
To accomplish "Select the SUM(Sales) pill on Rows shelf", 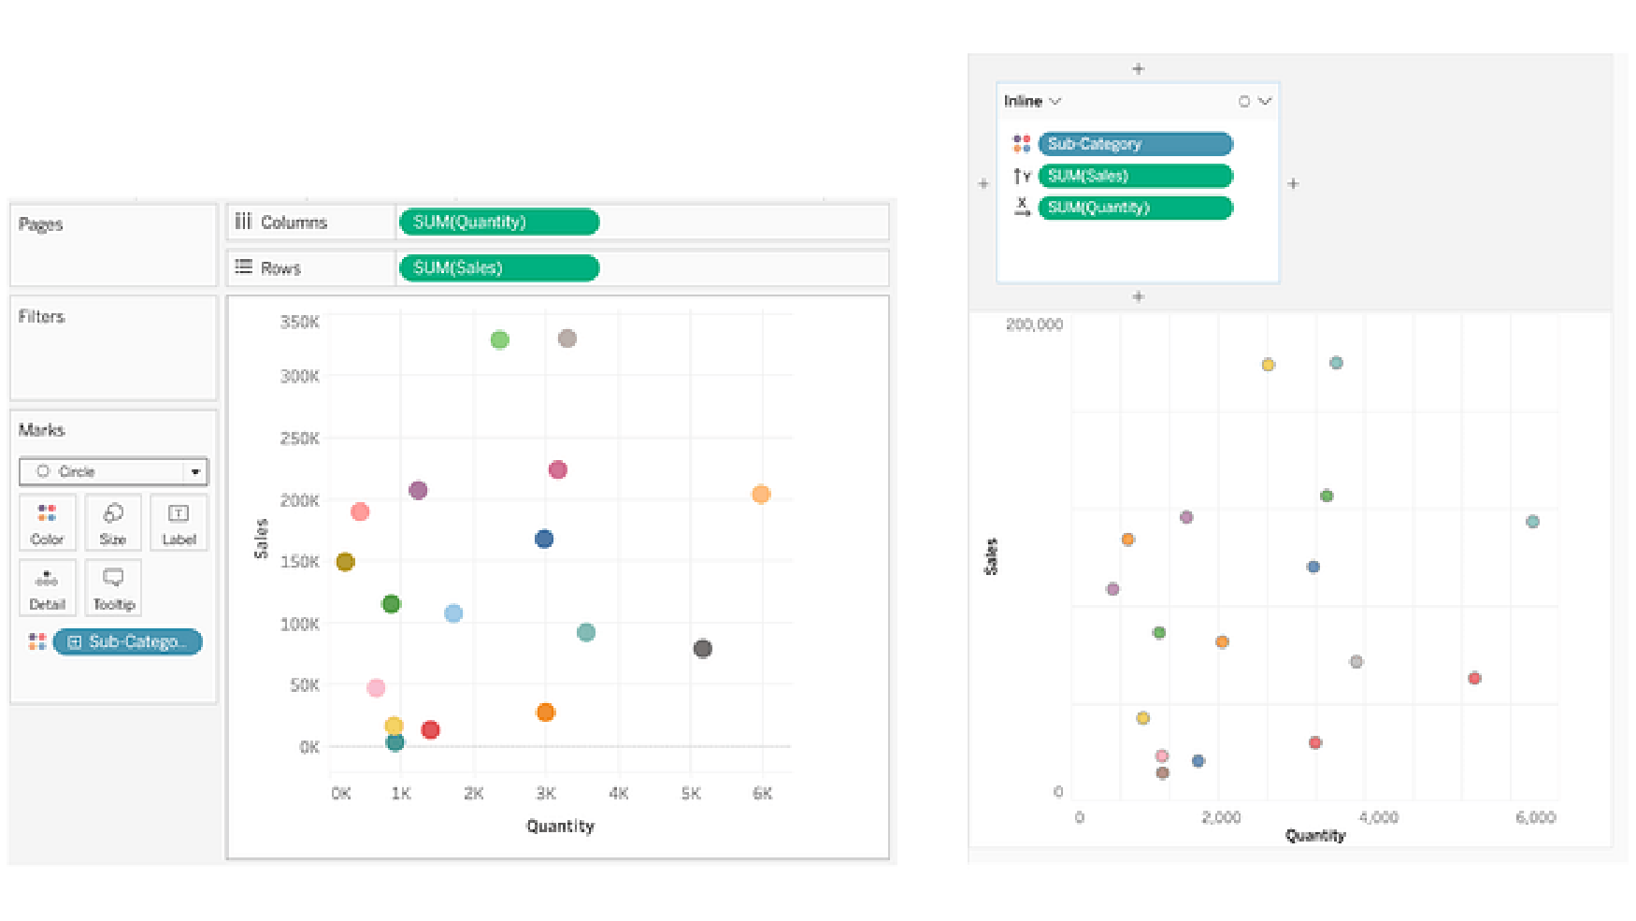I will [x=498, y=268].
